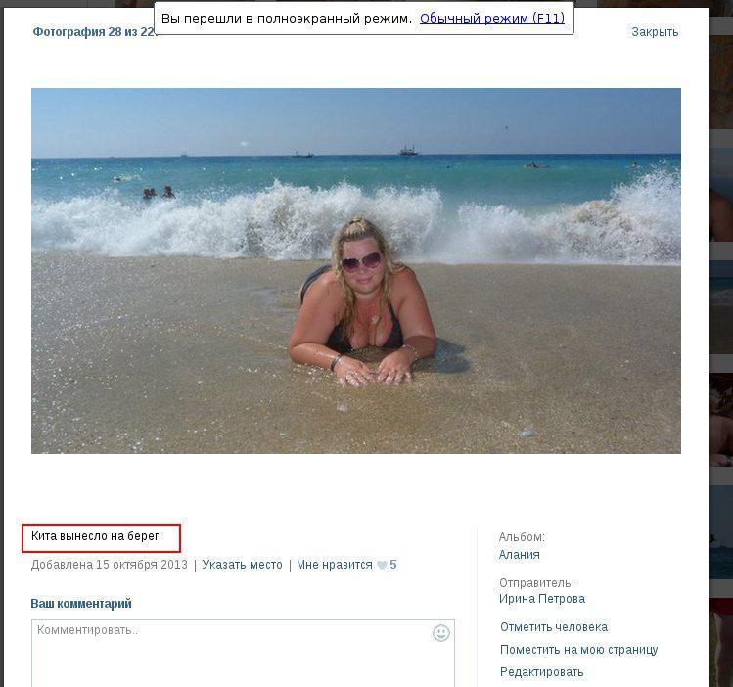Click the like count number 5

point(393,565)
